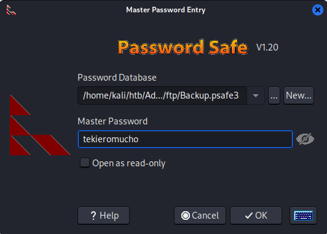The height and width of the screenshot is (234, 327).
Task: Click the question mark icon on Help
Action: pos(93,216)
